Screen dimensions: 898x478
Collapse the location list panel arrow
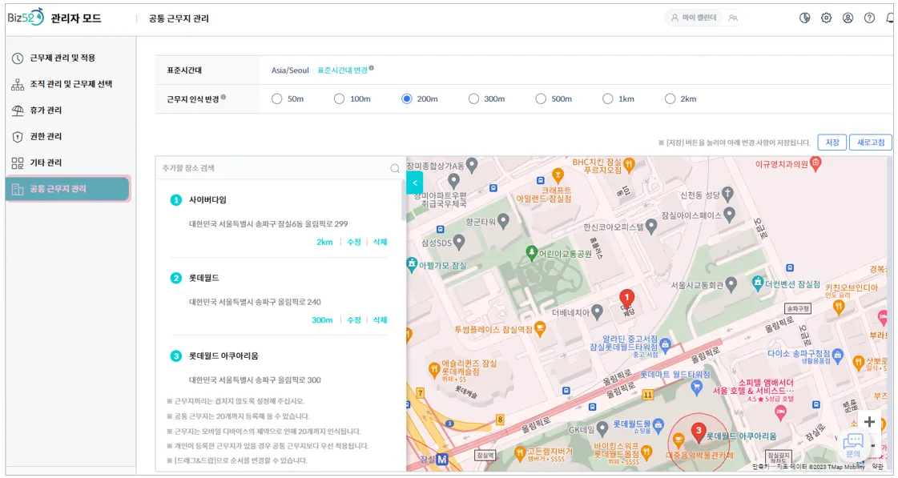415,183
